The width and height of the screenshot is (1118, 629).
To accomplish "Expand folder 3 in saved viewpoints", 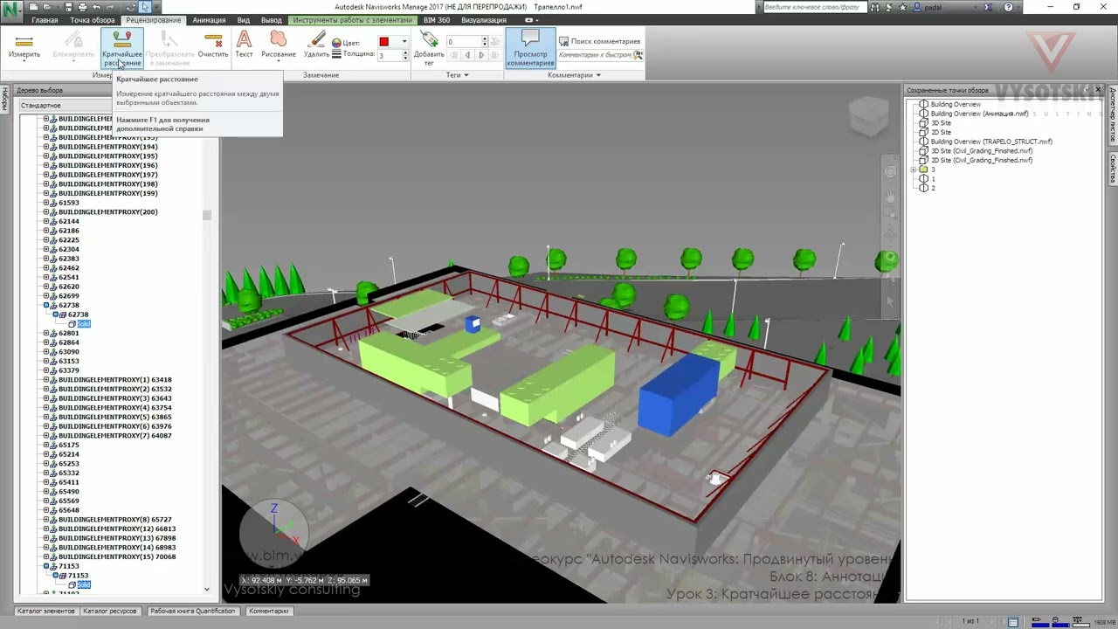I will point(914,169).
